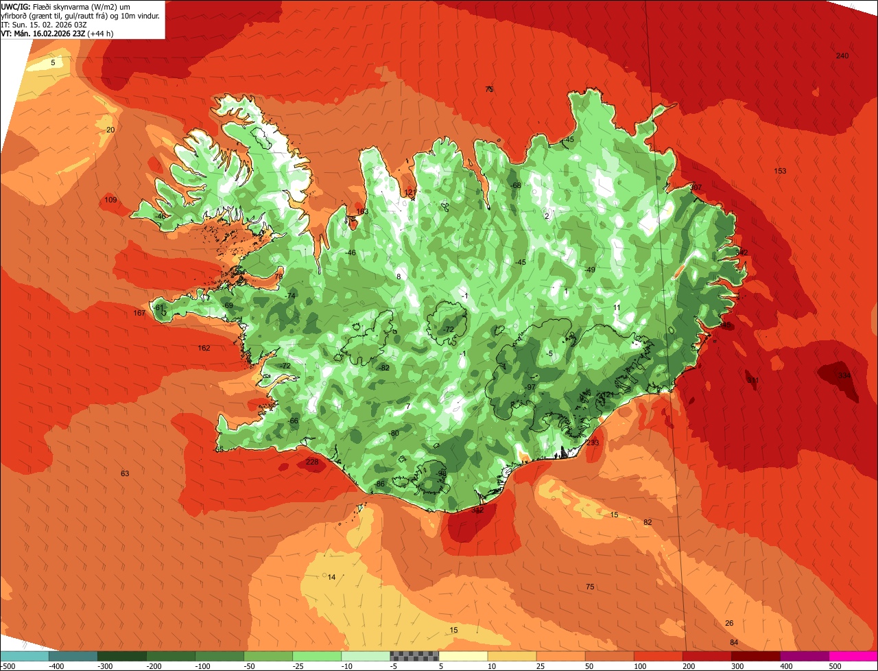Click the map value '109'
878x671 pixels.
110,200
